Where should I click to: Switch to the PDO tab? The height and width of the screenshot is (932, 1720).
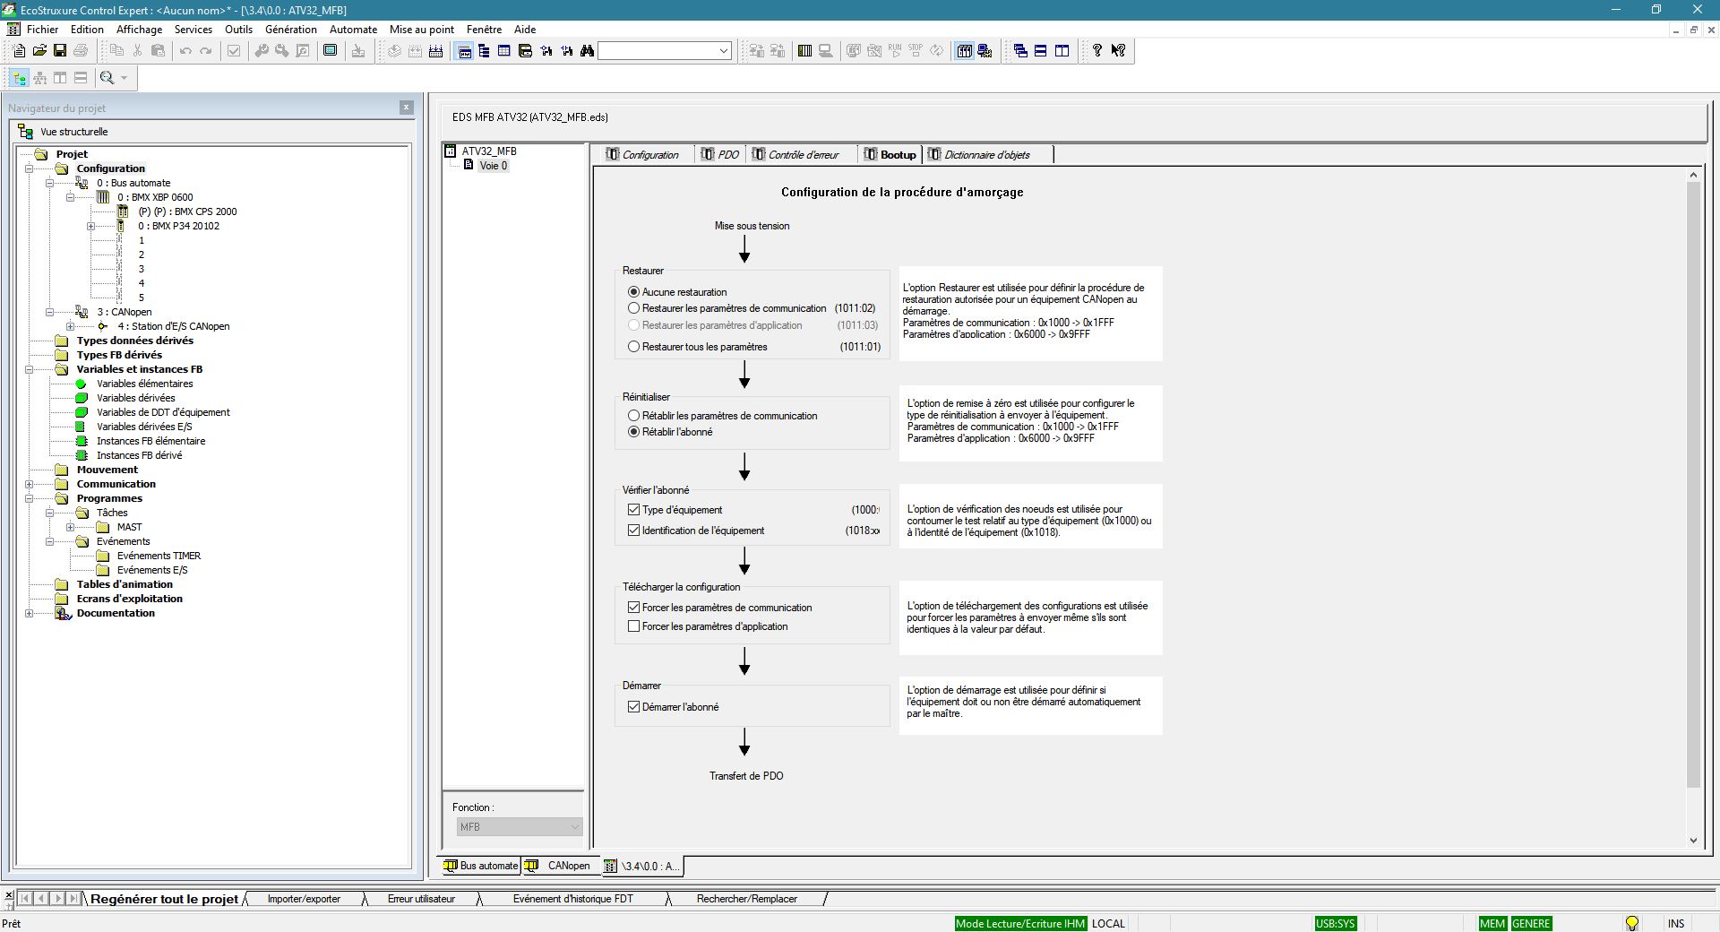720,155
